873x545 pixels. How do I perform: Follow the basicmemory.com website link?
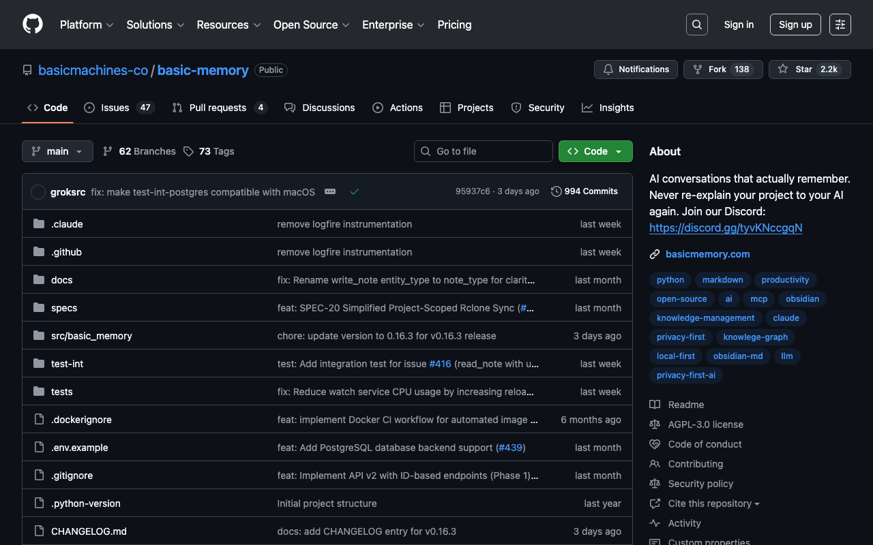pos(707,254)
